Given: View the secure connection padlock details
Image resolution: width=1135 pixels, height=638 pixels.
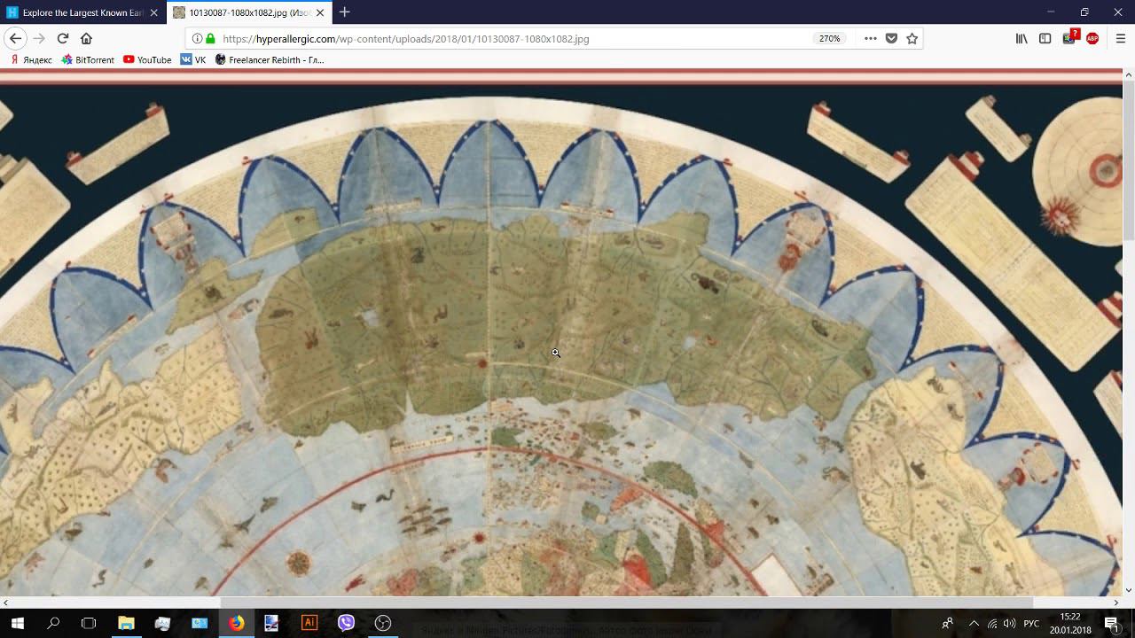Looking at the screenshot, I should point(210,39).
